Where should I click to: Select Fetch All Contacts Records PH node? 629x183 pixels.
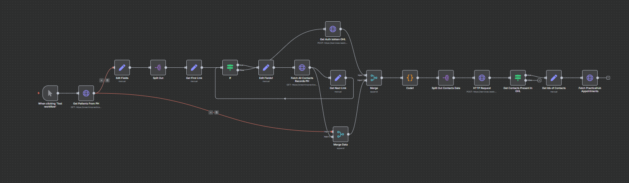[x=302, y=67]
